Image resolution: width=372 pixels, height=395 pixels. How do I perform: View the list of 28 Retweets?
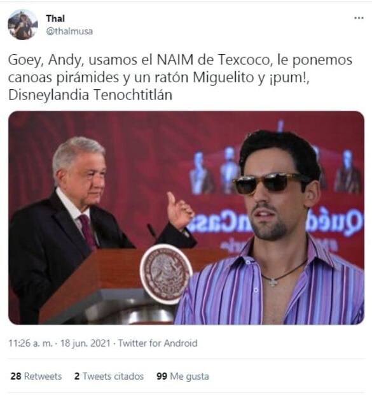36,376
